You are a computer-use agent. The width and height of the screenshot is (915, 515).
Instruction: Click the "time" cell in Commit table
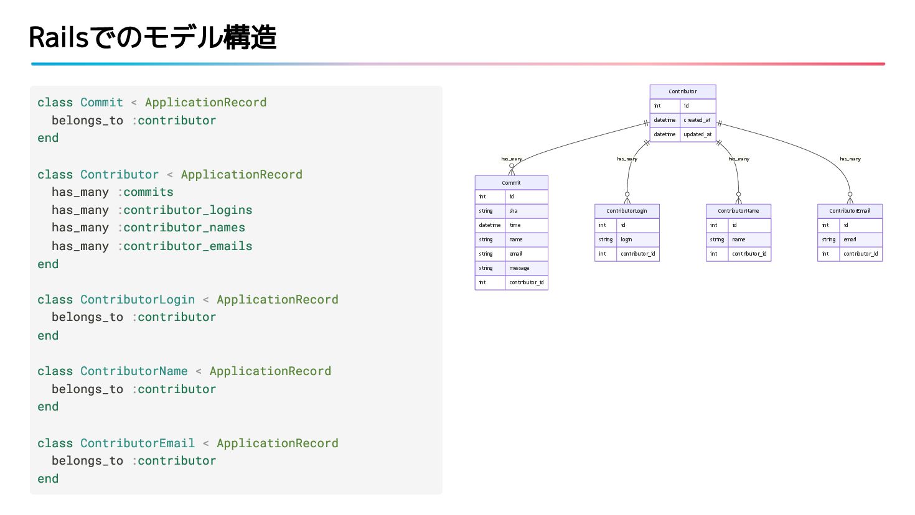click(x=527, y=225)
